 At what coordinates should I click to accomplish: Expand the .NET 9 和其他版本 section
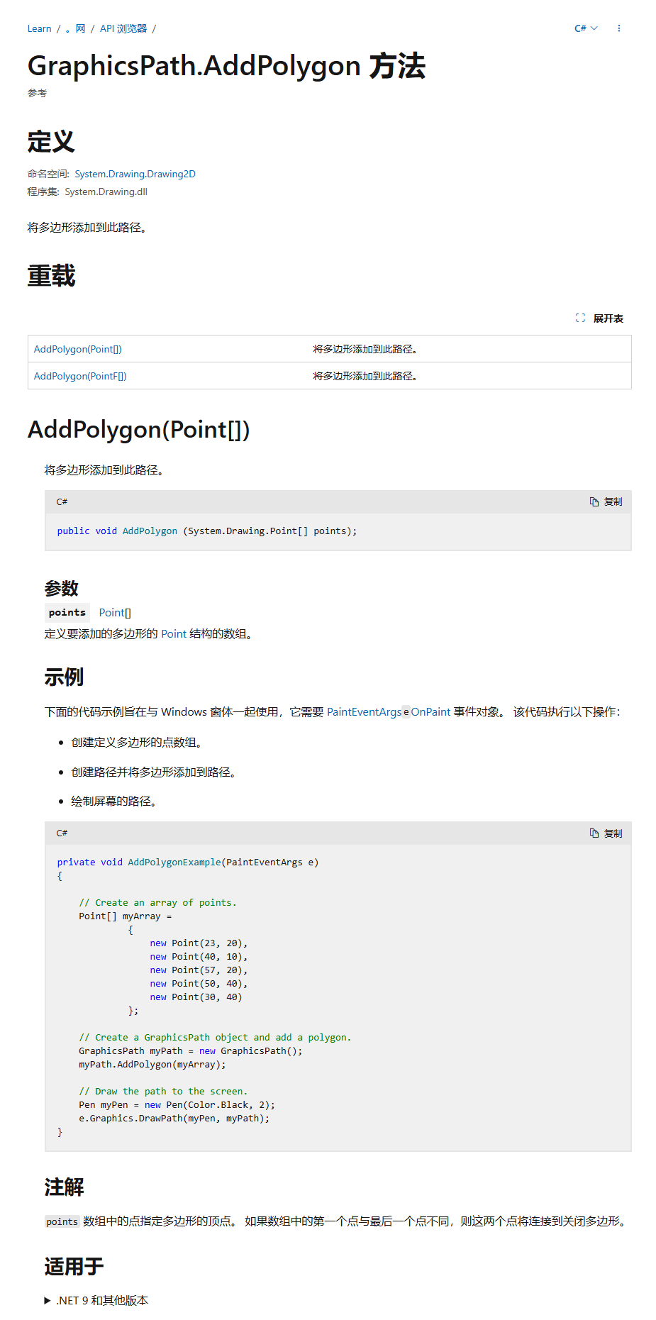pos(101,1300)
